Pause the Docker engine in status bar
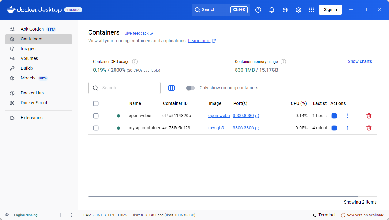The width and height of the screenshot is (389, 220). pyautogui.click(x=62, y=215)
